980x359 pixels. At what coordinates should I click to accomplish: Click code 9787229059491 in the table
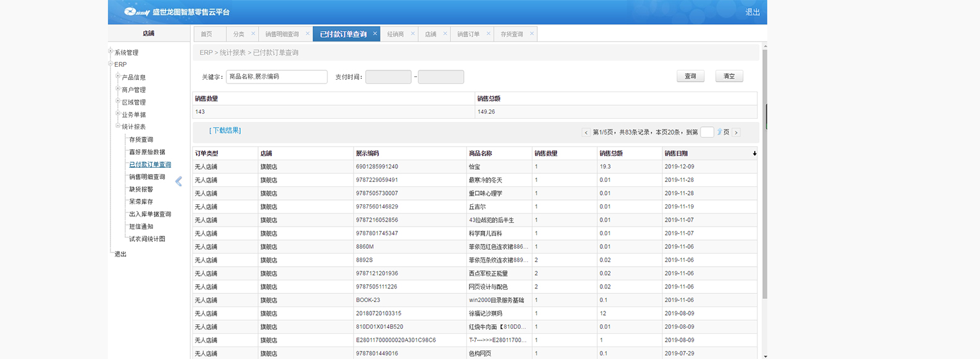point(377,180)
